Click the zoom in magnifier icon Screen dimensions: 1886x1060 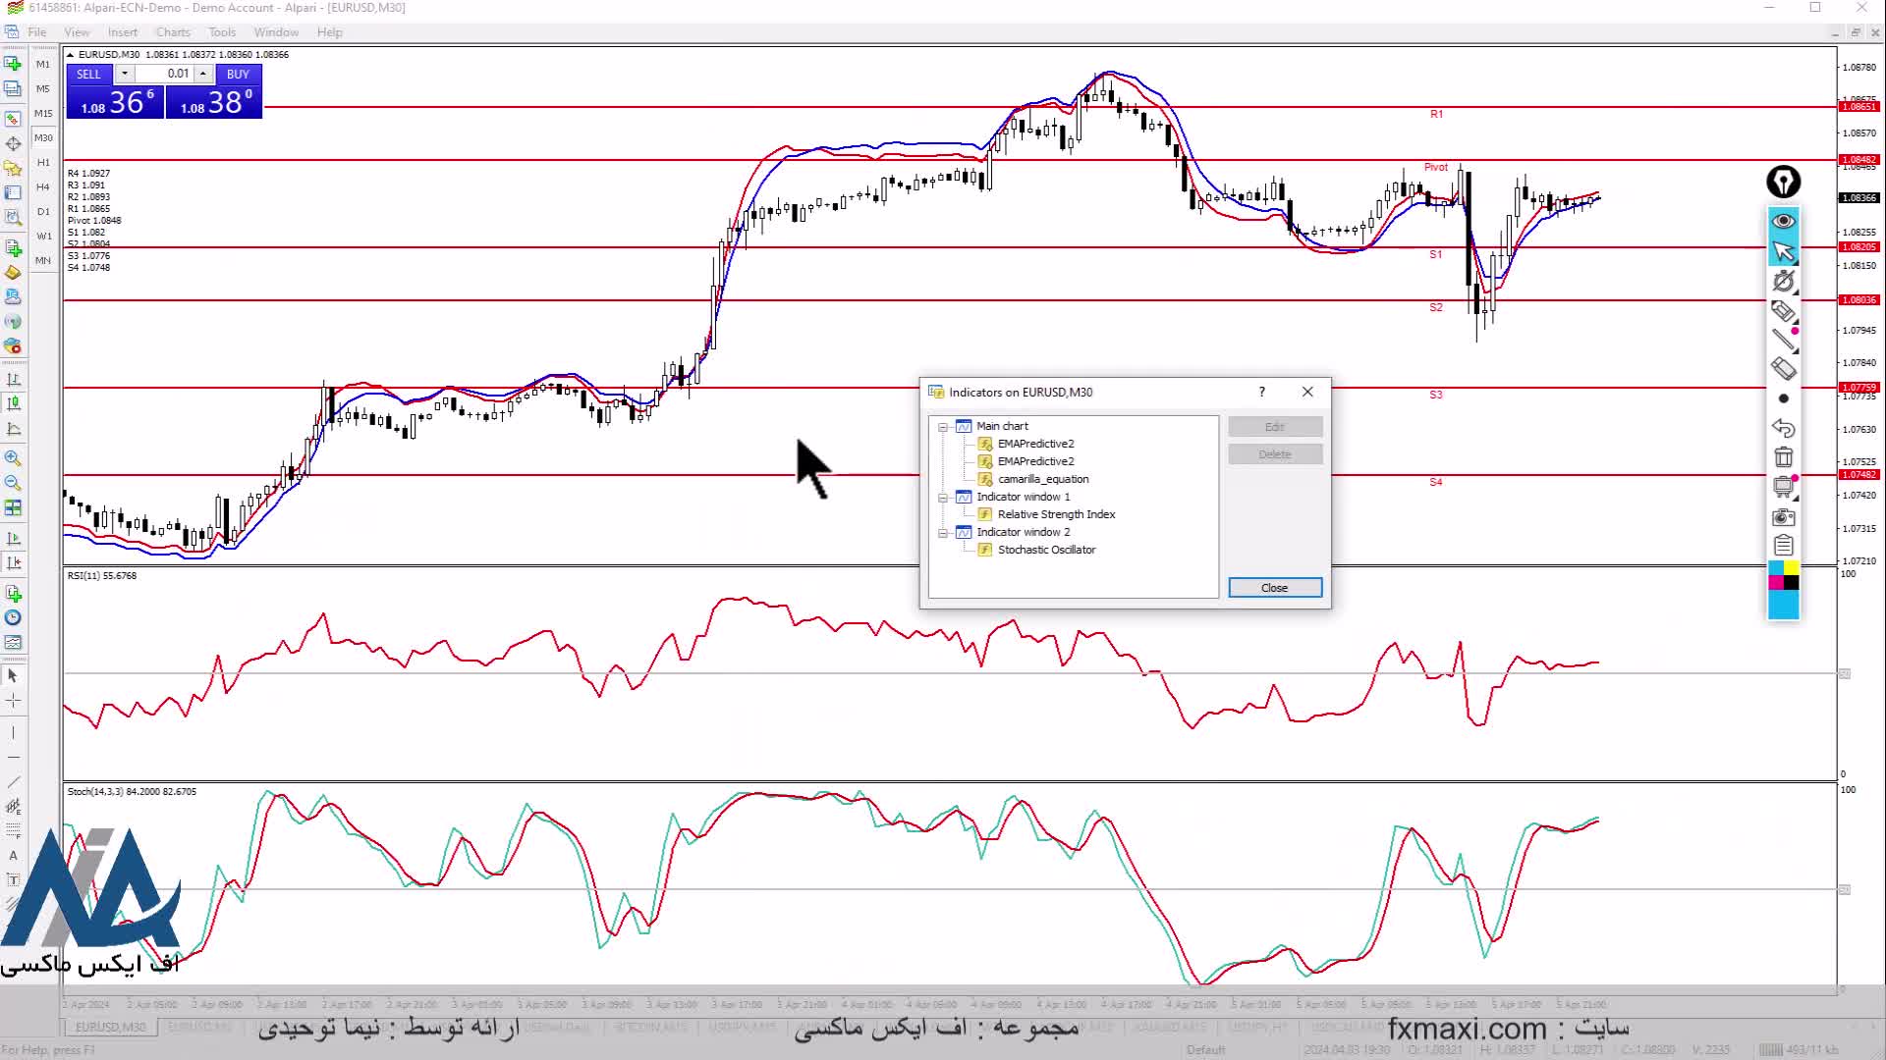(x=13, y=458)
